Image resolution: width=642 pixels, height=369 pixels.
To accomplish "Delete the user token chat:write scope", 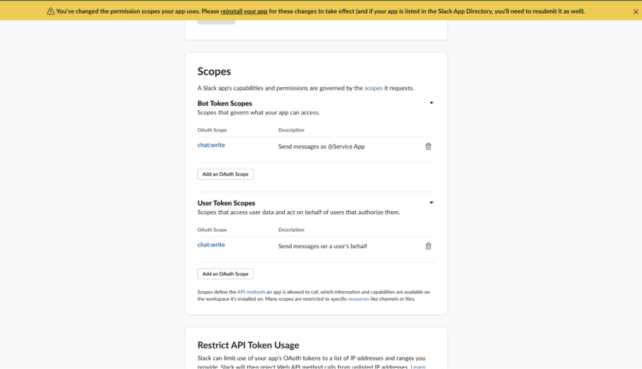I will [428, 246].
